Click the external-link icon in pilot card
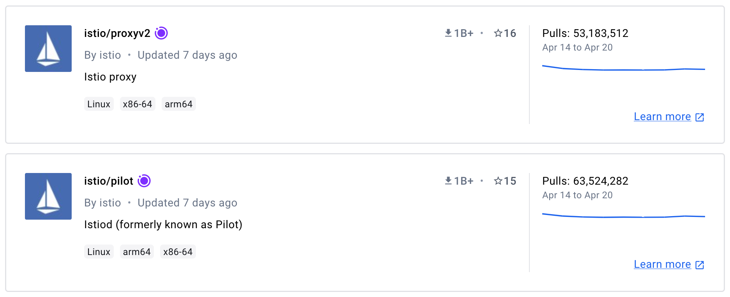 pos(700,265)
